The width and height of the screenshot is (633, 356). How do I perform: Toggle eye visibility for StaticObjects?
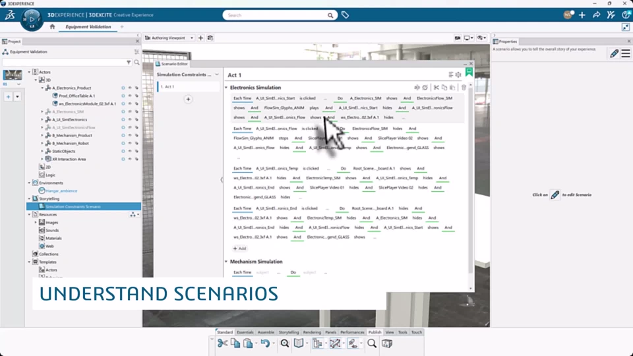(x=130, y=152)
